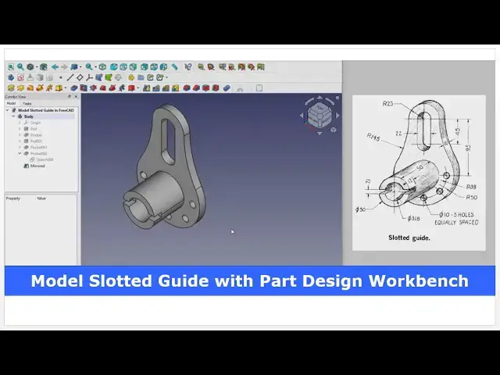Click the Fillet tool icon
This screenshot has width=500, height=375.
(x=187, y=88)
